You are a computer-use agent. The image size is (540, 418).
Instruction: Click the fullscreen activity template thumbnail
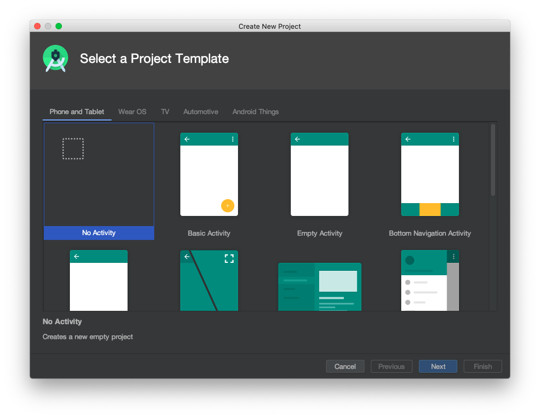pyautogui.click(x=209, y=280)
